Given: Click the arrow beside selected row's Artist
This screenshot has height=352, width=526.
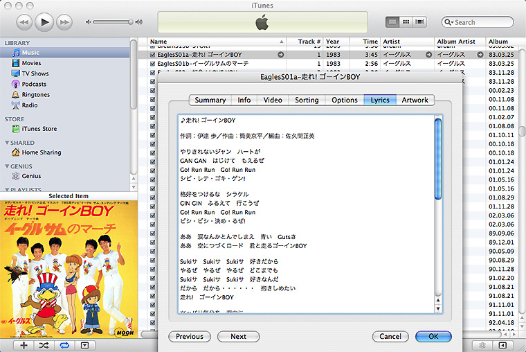Looking at the screenshot, I should coord(428,55).
